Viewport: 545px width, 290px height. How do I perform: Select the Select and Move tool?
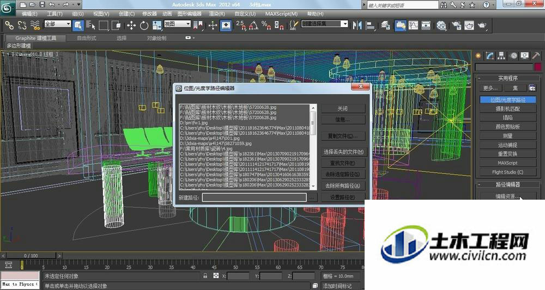point(131,26)
